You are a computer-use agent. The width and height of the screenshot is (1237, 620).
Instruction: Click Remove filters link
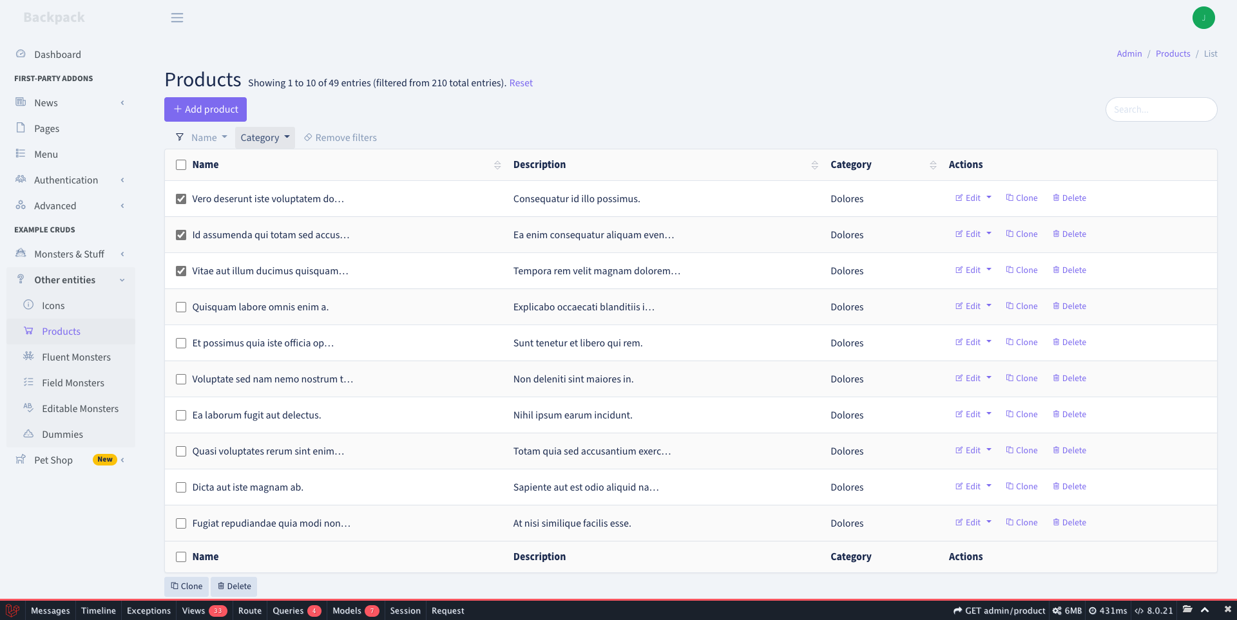[340, 138]
